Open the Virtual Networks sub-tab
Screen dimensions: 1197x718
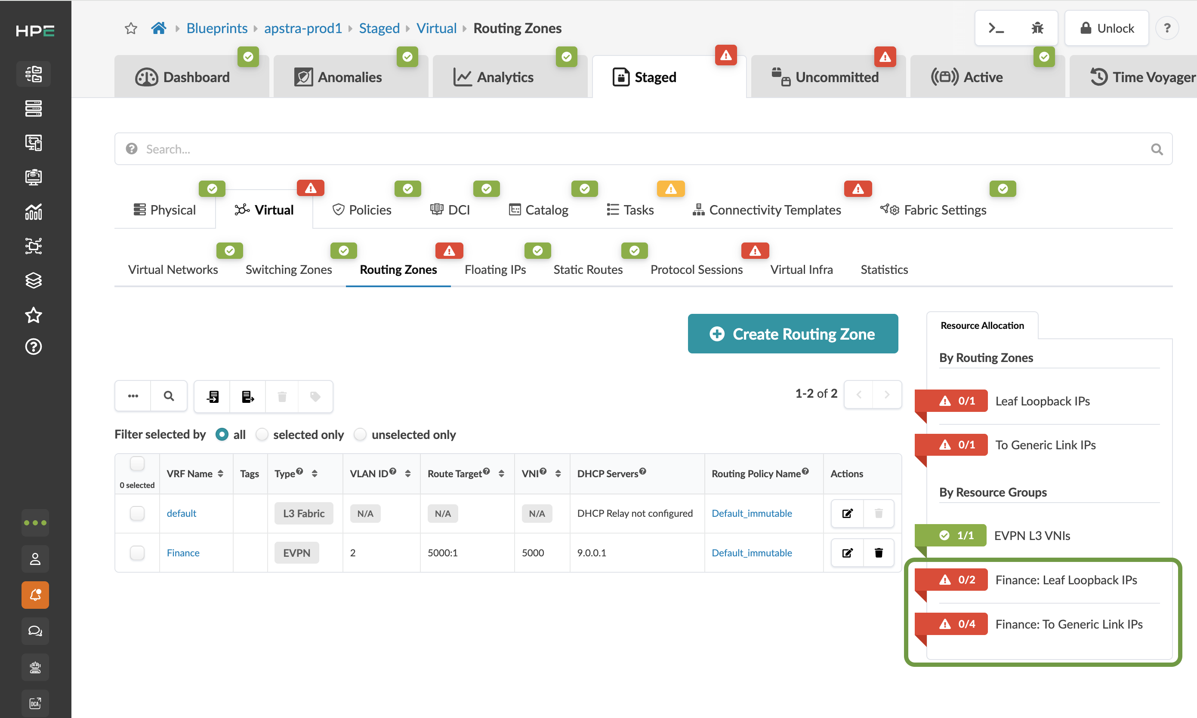click(x=173, y=270)
